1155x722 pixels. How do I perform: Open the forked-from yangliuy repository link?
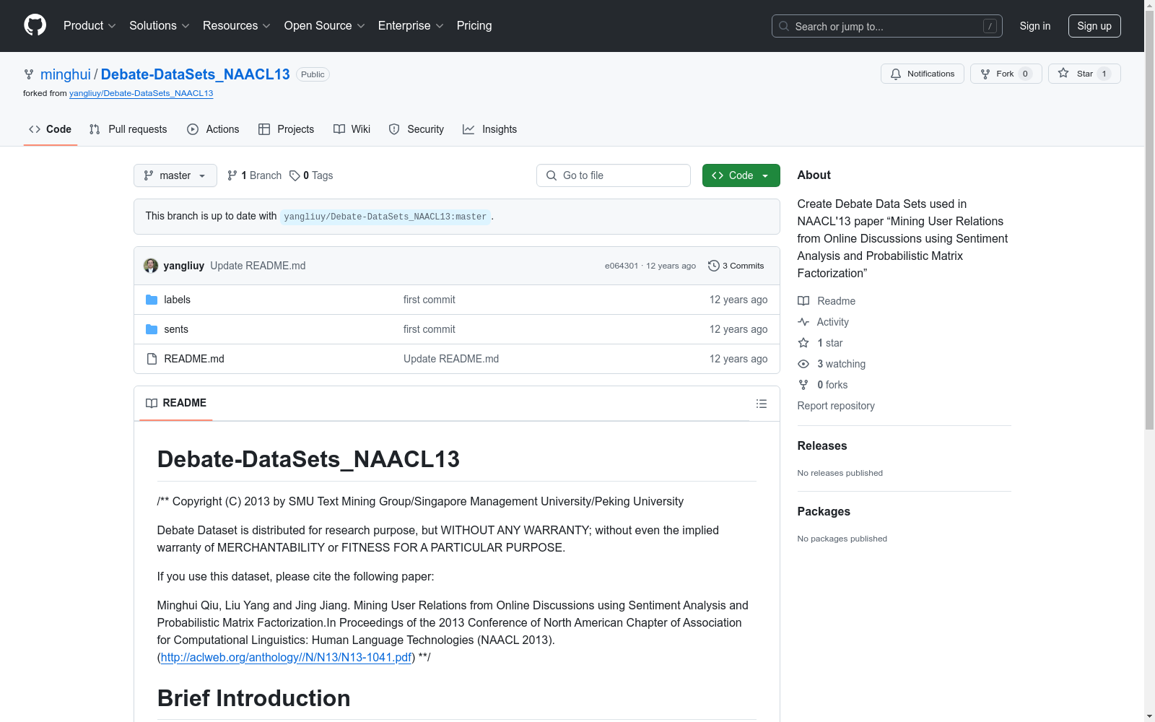[141, 93]
